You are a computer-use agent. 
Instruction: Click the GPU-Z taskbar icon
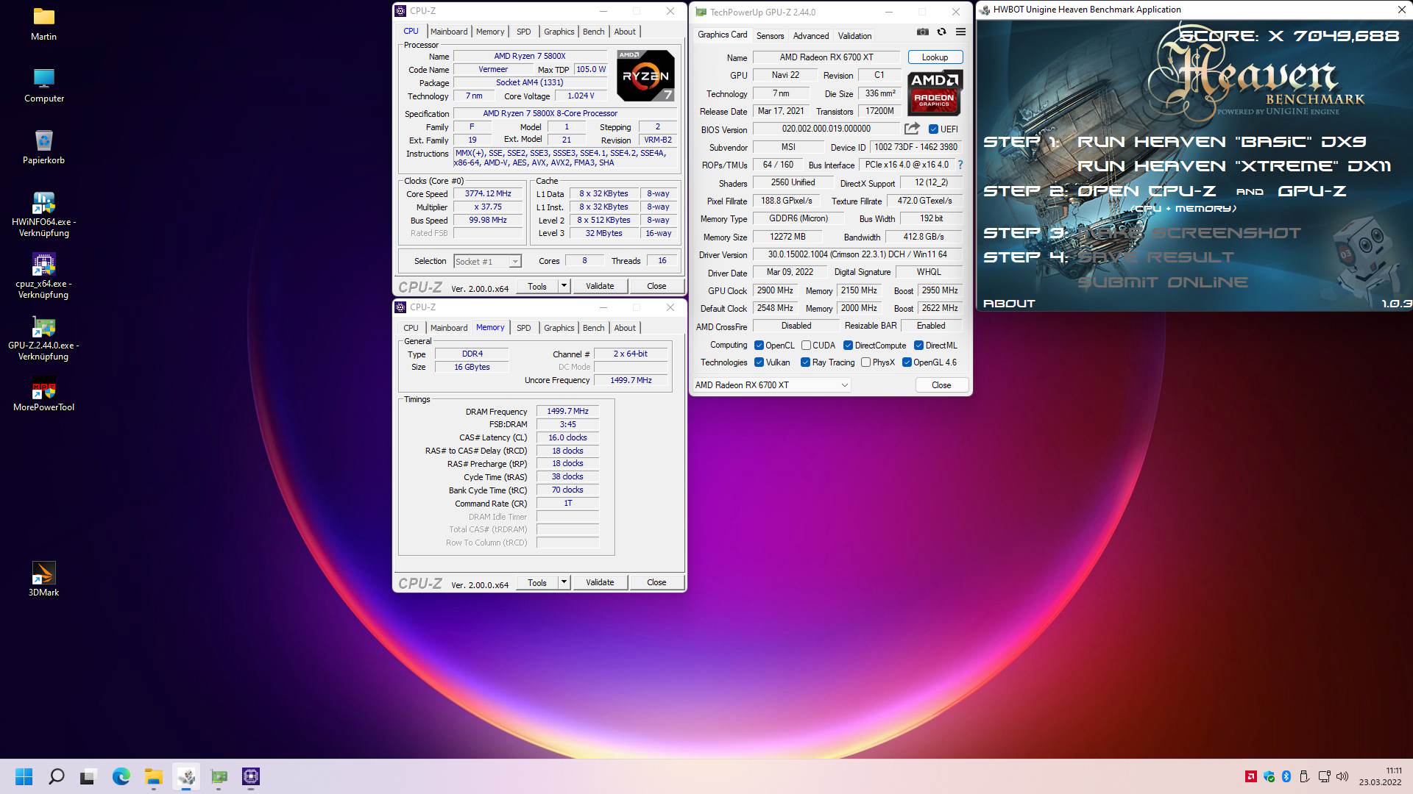tap(219, 776)
